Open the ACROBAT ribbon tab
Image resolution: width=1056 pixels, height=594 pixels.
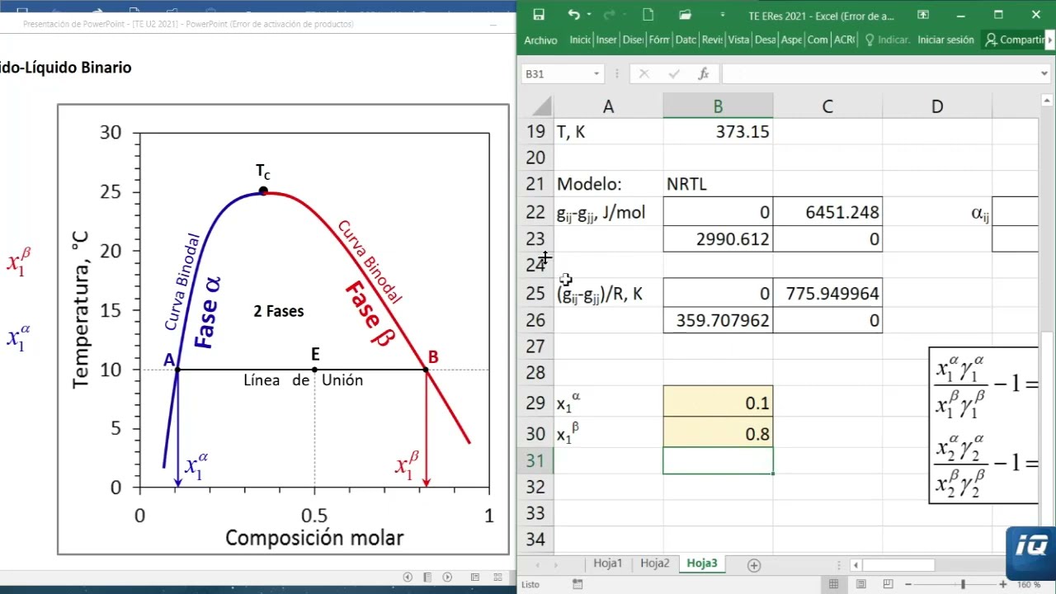pyautogui.click(x=844, y=40)
